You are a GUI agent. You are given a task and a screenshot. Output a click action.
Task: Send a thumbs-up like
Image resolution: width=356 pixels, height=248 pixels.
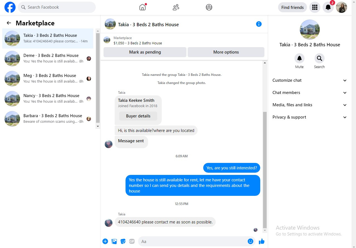262,241
